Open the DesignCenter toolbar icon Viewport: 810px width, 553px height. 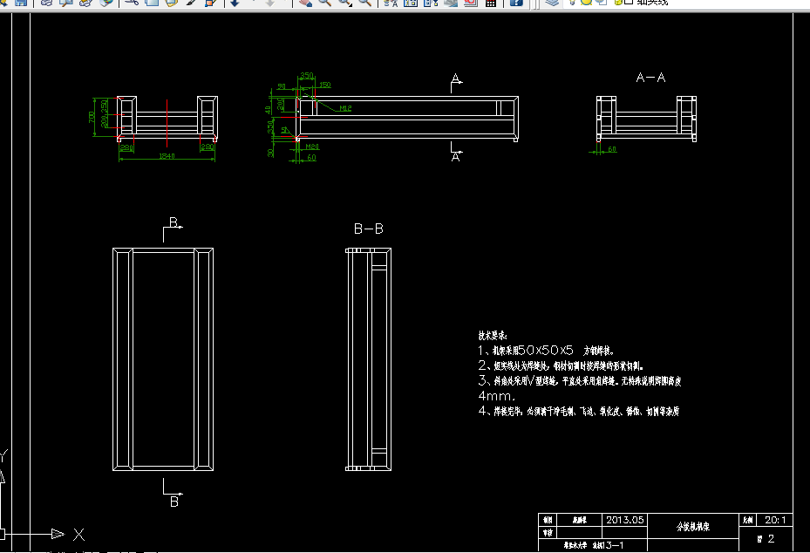(411, 3)
